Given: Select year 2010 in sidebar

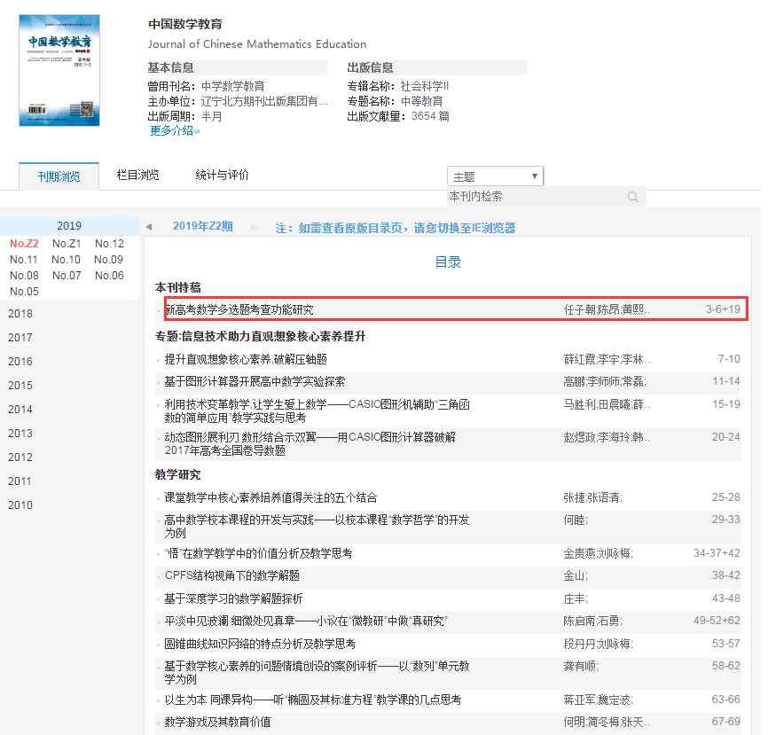Looking at the screenshot, I should [20, 505].
